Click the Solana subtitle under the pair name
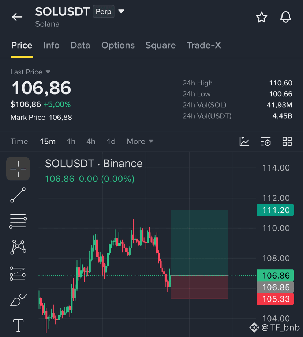Image resolution: width=303 pixels, height=337 pixels. click(x=47, y=24)
